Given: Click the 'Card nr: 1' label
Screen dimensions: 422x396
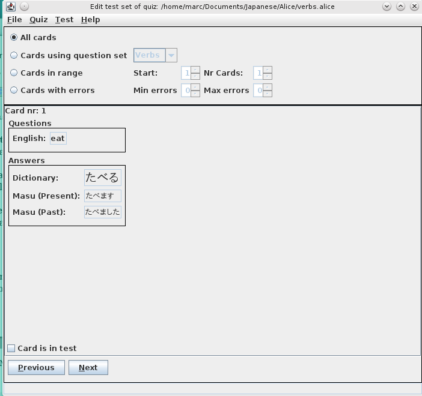Looking at the screenshot, I should (26, 110).
